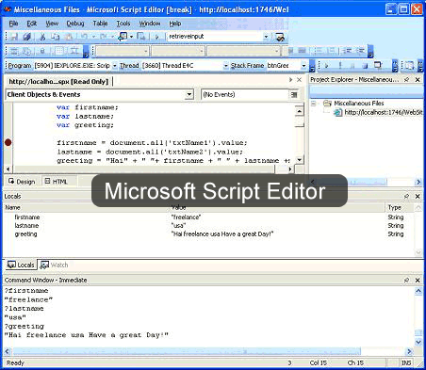Open the File menu
This screenshot has height=370, width=426.
[13, 24]
